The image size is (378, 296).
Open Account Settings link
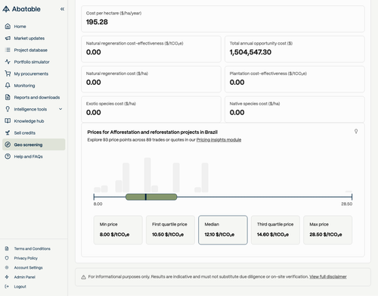tap(28, 267)
